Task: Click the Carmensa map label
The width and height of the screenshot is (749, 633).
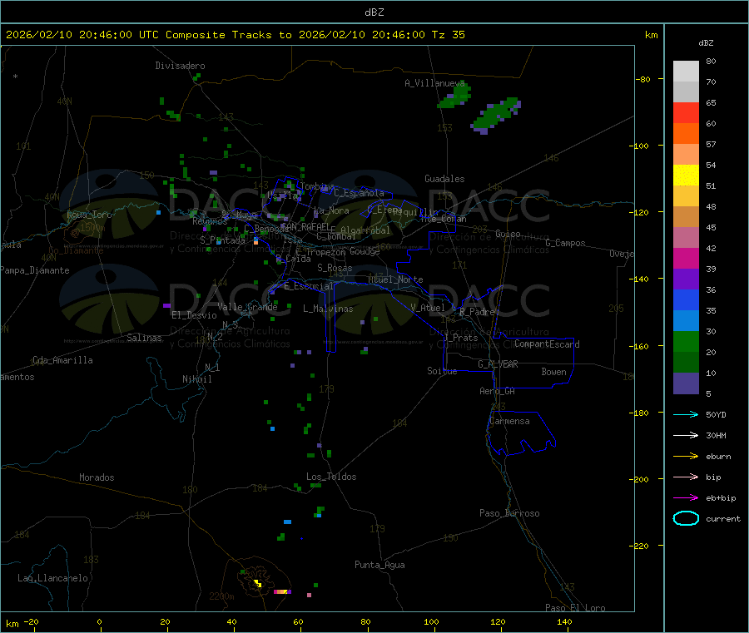Action: pos(509,421)
